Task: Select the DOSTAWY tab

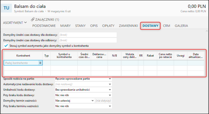Action: point(150,26)
